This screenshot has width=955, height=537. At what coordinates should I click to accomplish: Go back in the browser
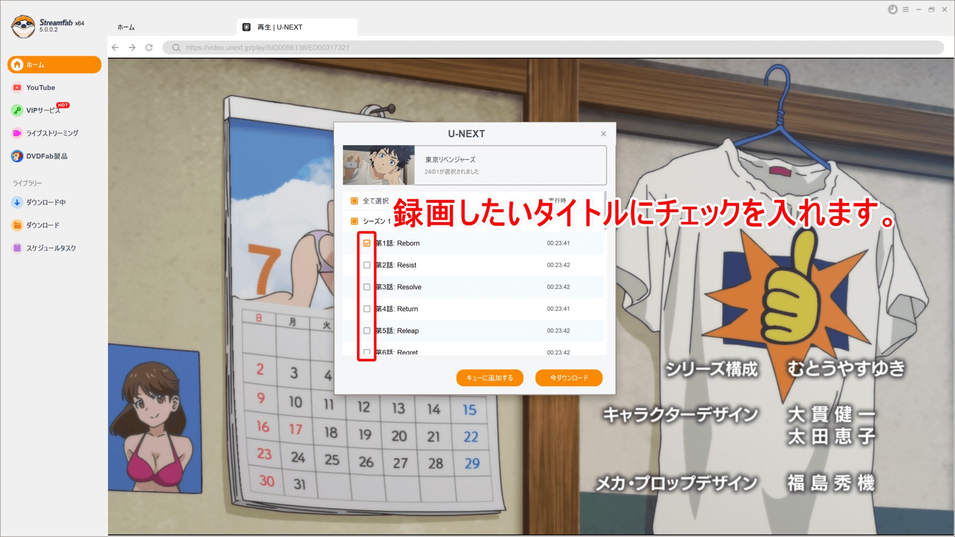click(115, 48)
